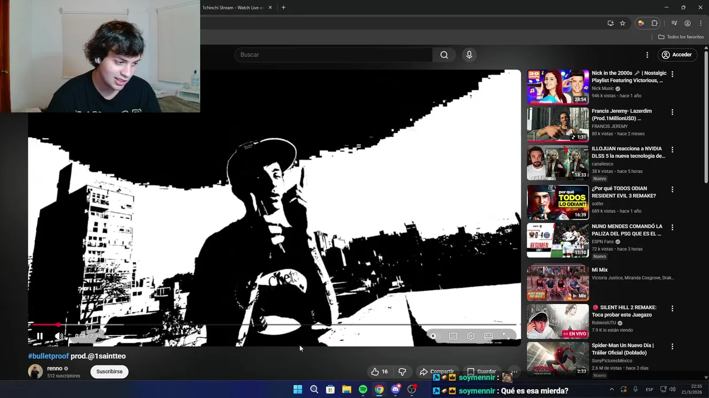This screenshot has height=398, width=709.
Task: Open the renno channel name link
Action: pyautogui.click(x=55, y=368)
